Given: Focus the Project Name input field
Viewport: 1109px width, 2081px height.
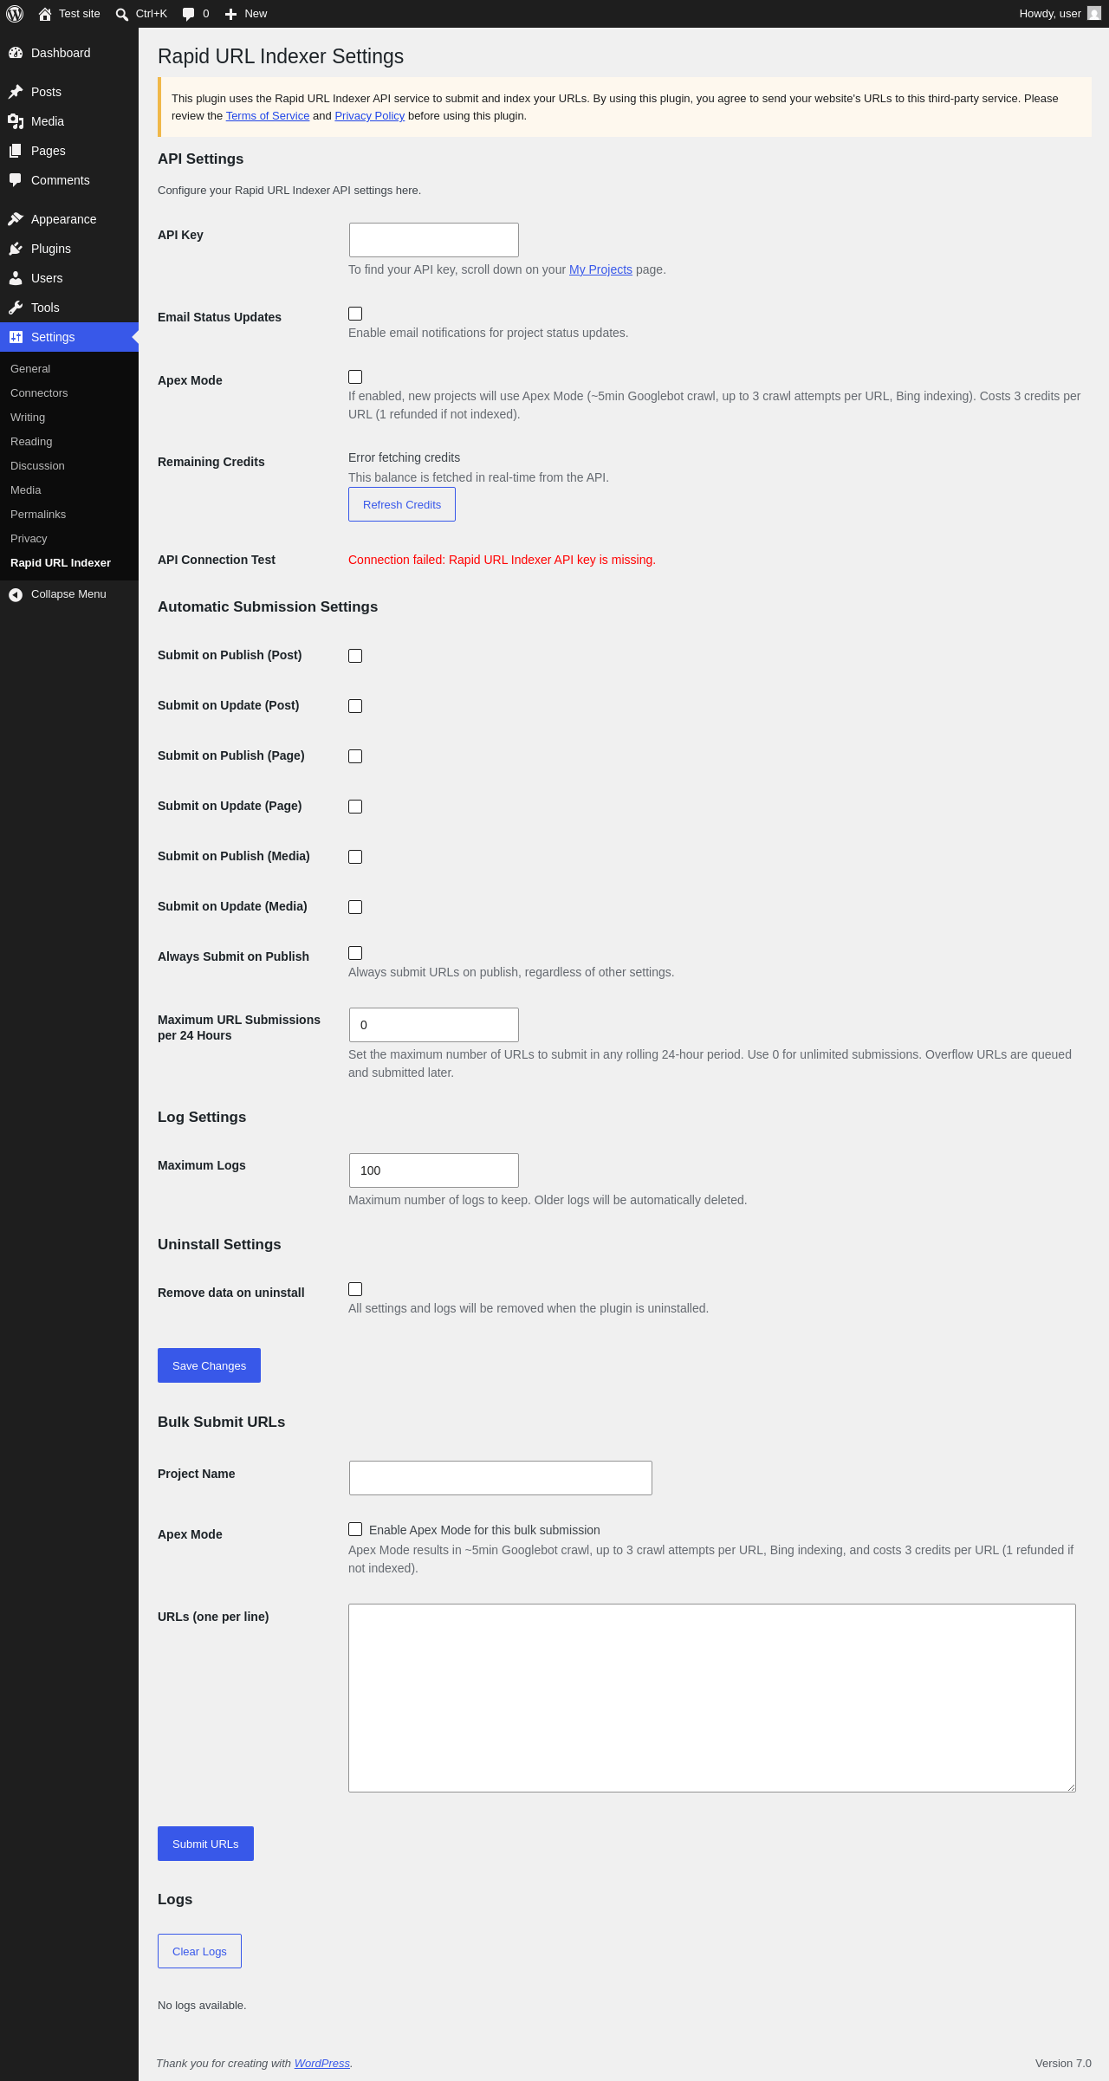Looking at the screenshot, I should (x=501, y=1478).
